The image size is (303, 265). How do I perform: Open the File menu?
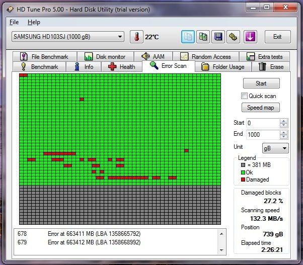click(14, 22)
